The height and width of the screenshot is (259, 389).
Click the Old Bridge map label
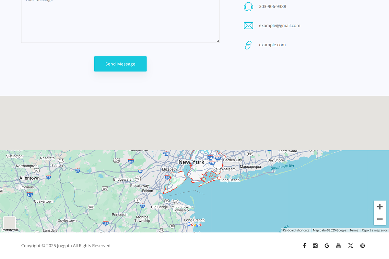pos(159,207)
